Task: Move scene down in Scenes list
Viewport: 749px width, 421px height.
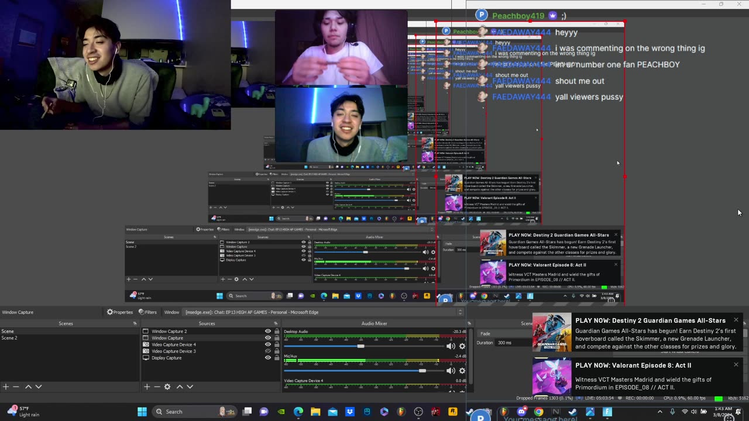Action: pyautogui.click(x=39, y=387)
